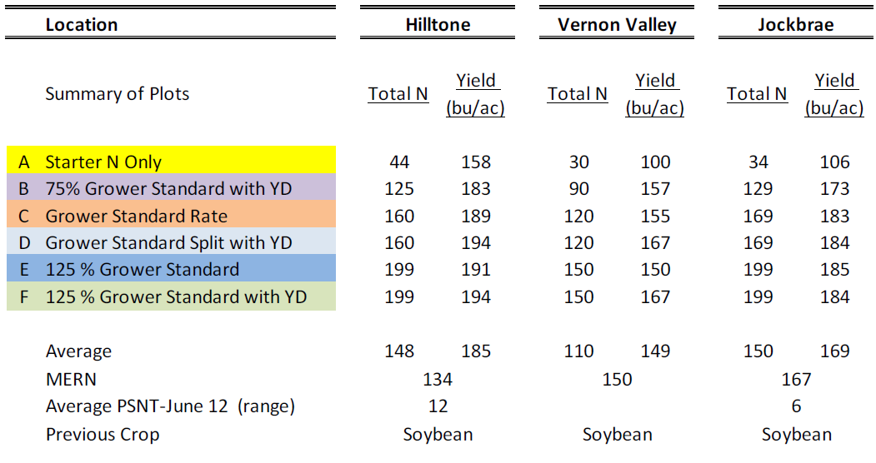Click the Jockbrae column header
This screenshot has width=876, height=463.
(x=795, y=25)
